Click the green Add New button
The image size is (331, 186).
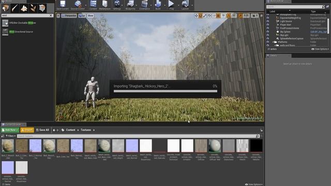coord(10,130)
